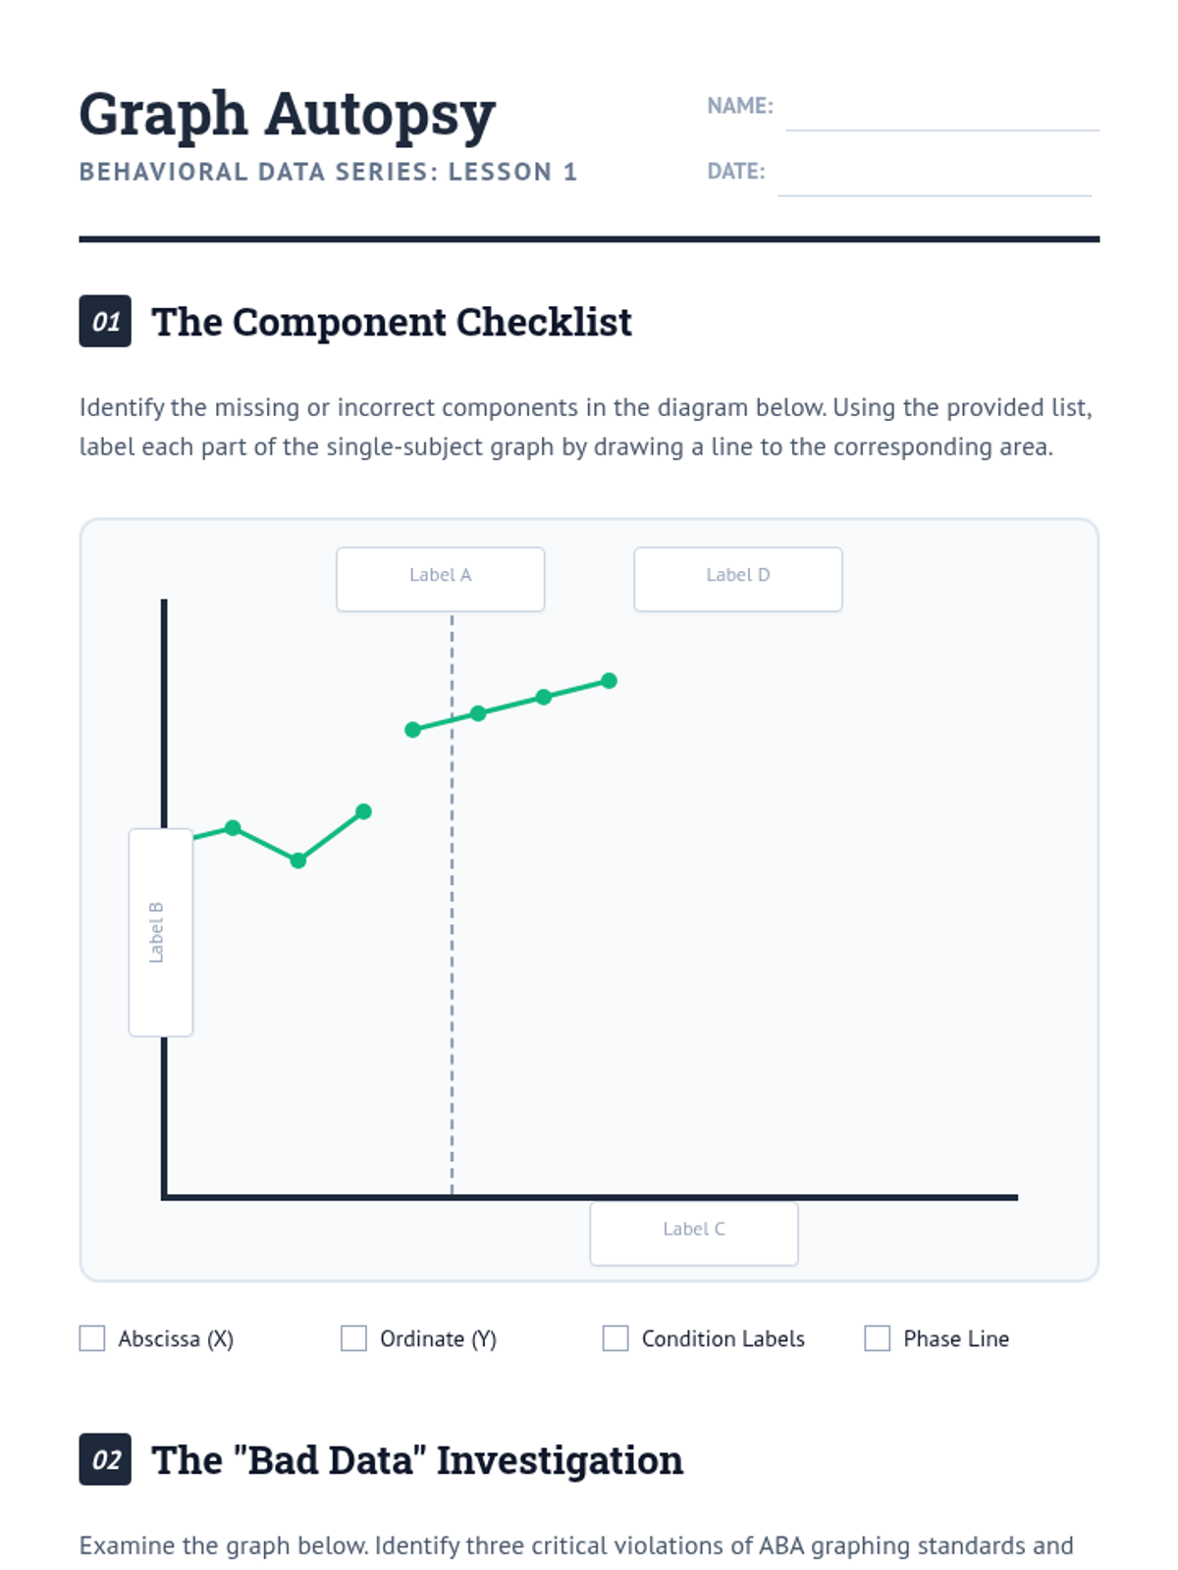Viewport: 1178px width, 1570px height.
Task: Click the 01 section number badge
Action: tap(105, 321)
